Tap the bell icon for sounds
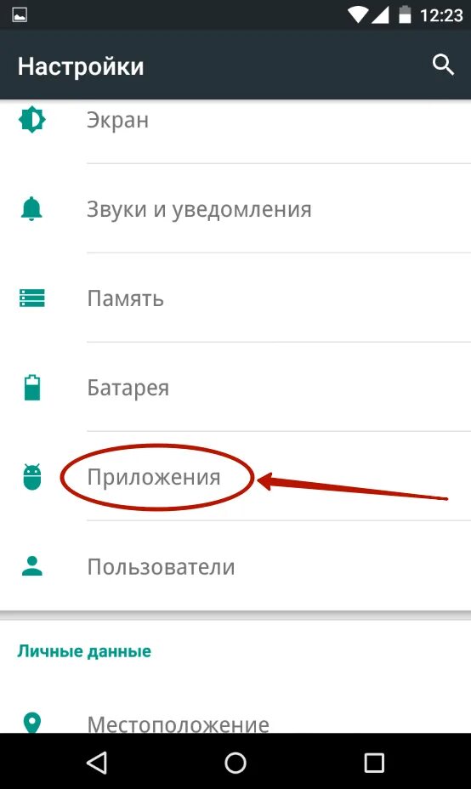The width and height of the screenshot is (471, 789). point(31,209)
